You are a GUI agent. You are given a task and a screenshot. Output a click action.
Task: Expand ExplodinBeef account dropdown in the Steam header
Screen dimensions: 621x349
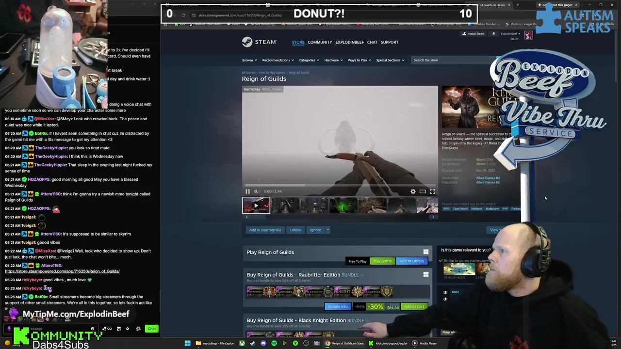point(510,34)
